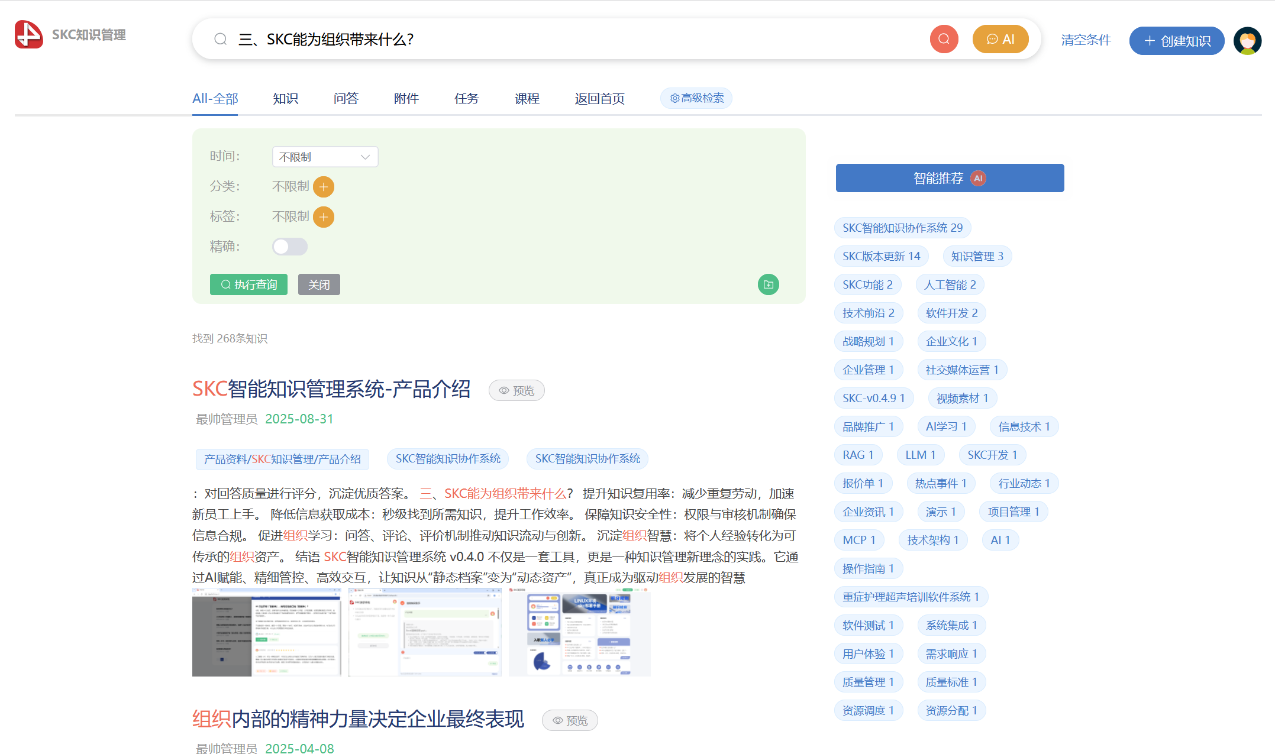Add a tag with 标签 plus icon
This screenshot has height=754, width=1275.
(x=324, y=217)
